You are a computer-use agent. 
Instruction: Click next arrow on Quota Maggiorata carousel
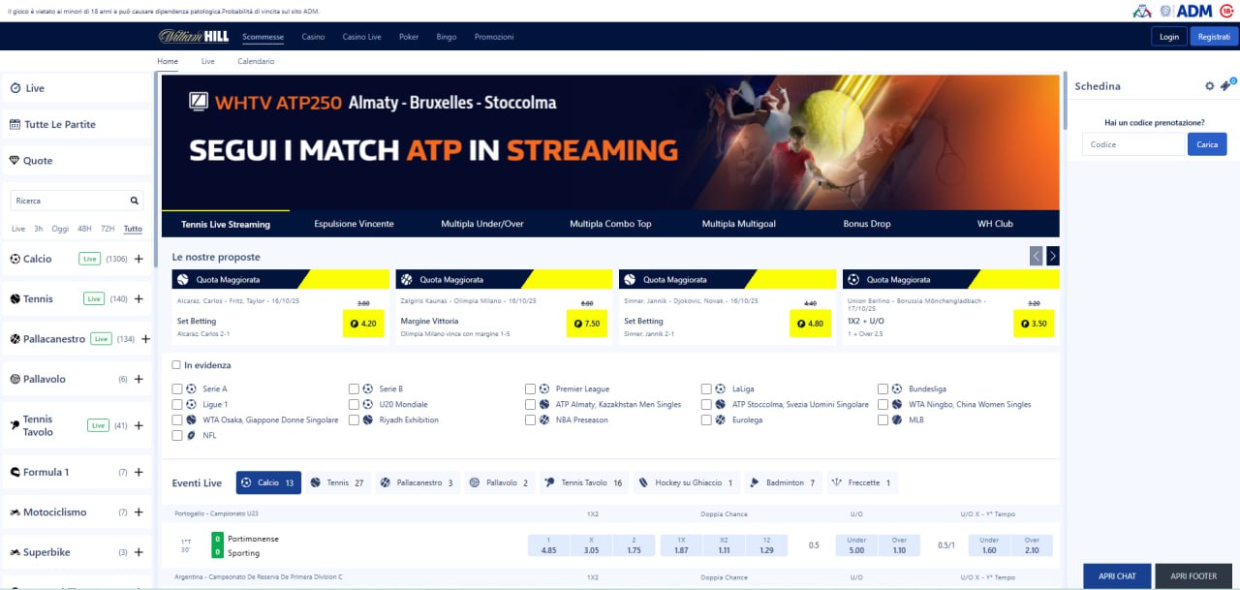(1052, 255)
